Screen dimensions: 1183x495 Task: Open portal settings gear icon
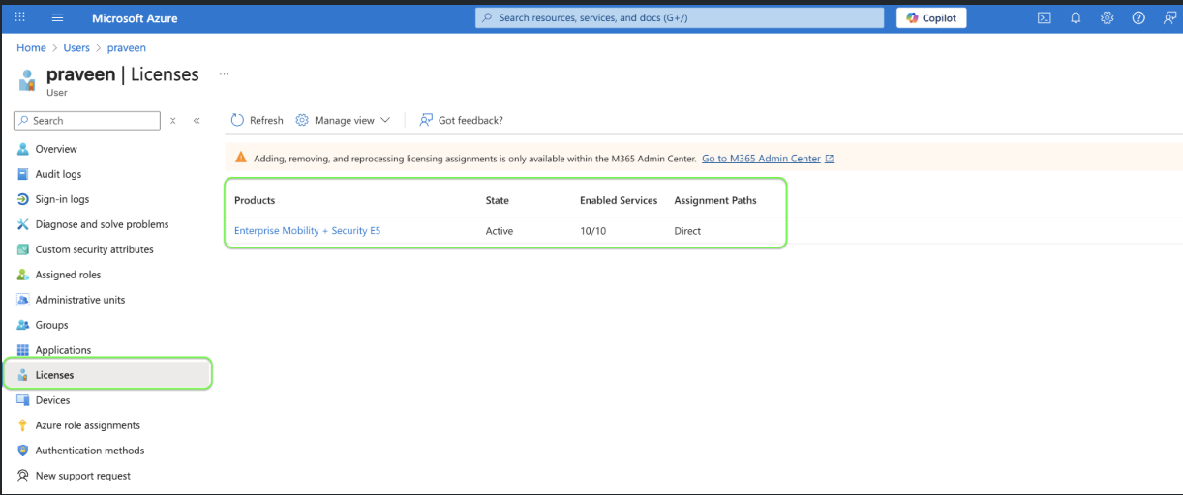1107,18
